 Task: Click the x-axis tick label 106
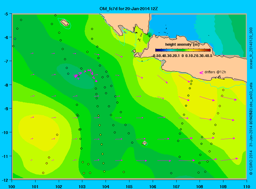pyautogui.click(x=153, y=187)
